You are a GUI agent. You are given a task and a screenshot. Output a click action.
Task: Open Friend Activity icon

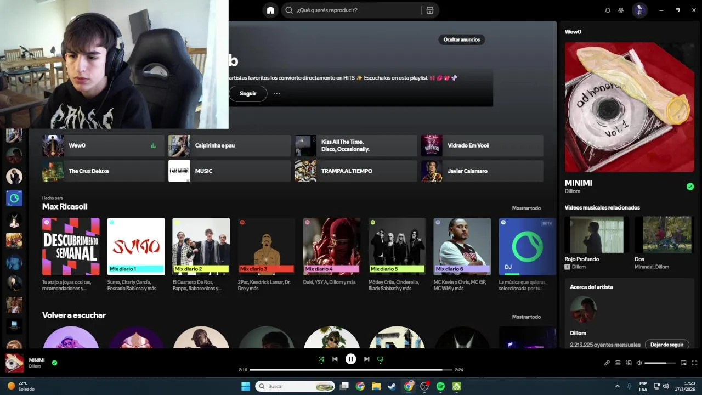(621, 10)
